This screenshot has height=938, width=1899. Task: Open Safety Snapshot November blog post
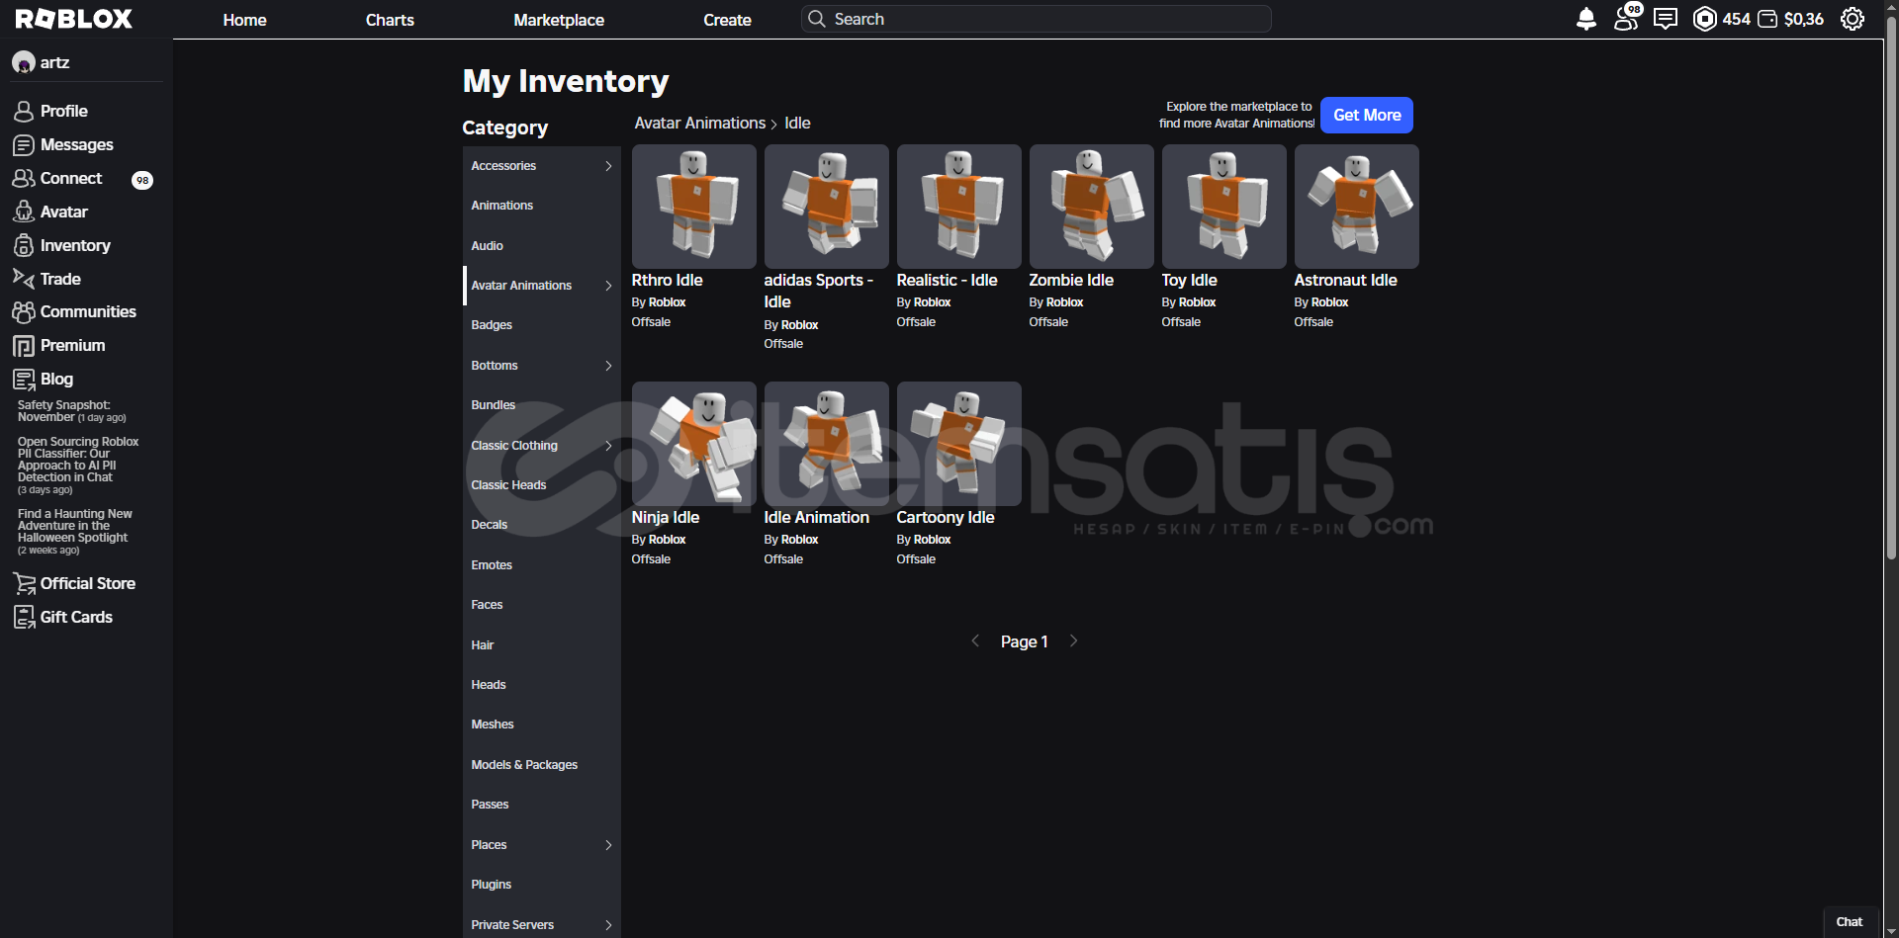point(72,411)
